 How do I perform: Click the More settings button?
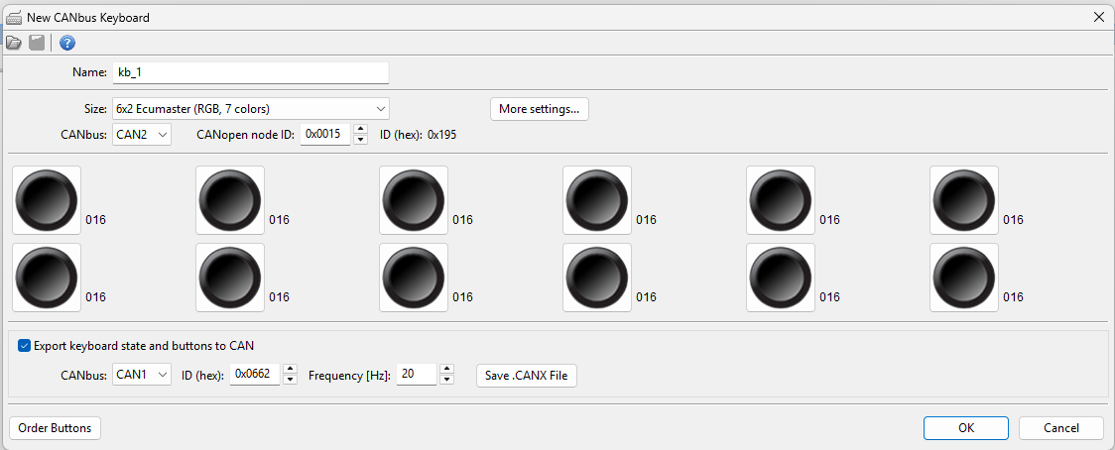(539, 109)
